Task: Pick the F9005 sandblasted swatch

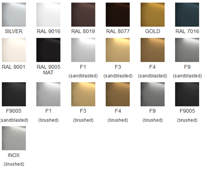Action: 14,94
